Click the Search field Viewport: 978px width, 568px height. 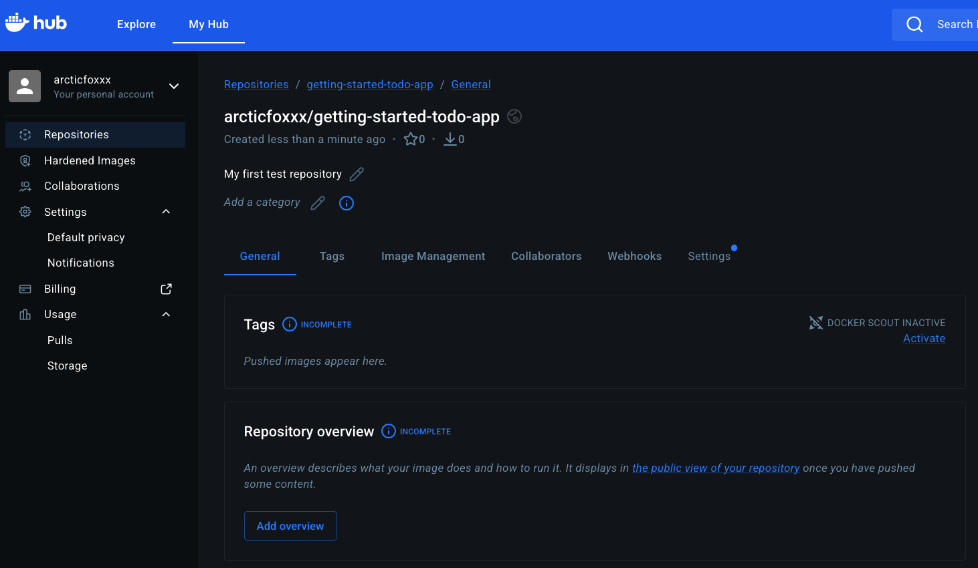tap(935, 25)
